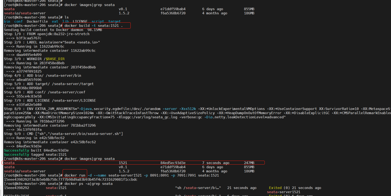Click 'Successfully built 84ed5ec93d3e' line
391x196 pixels.
pos(36,151)
